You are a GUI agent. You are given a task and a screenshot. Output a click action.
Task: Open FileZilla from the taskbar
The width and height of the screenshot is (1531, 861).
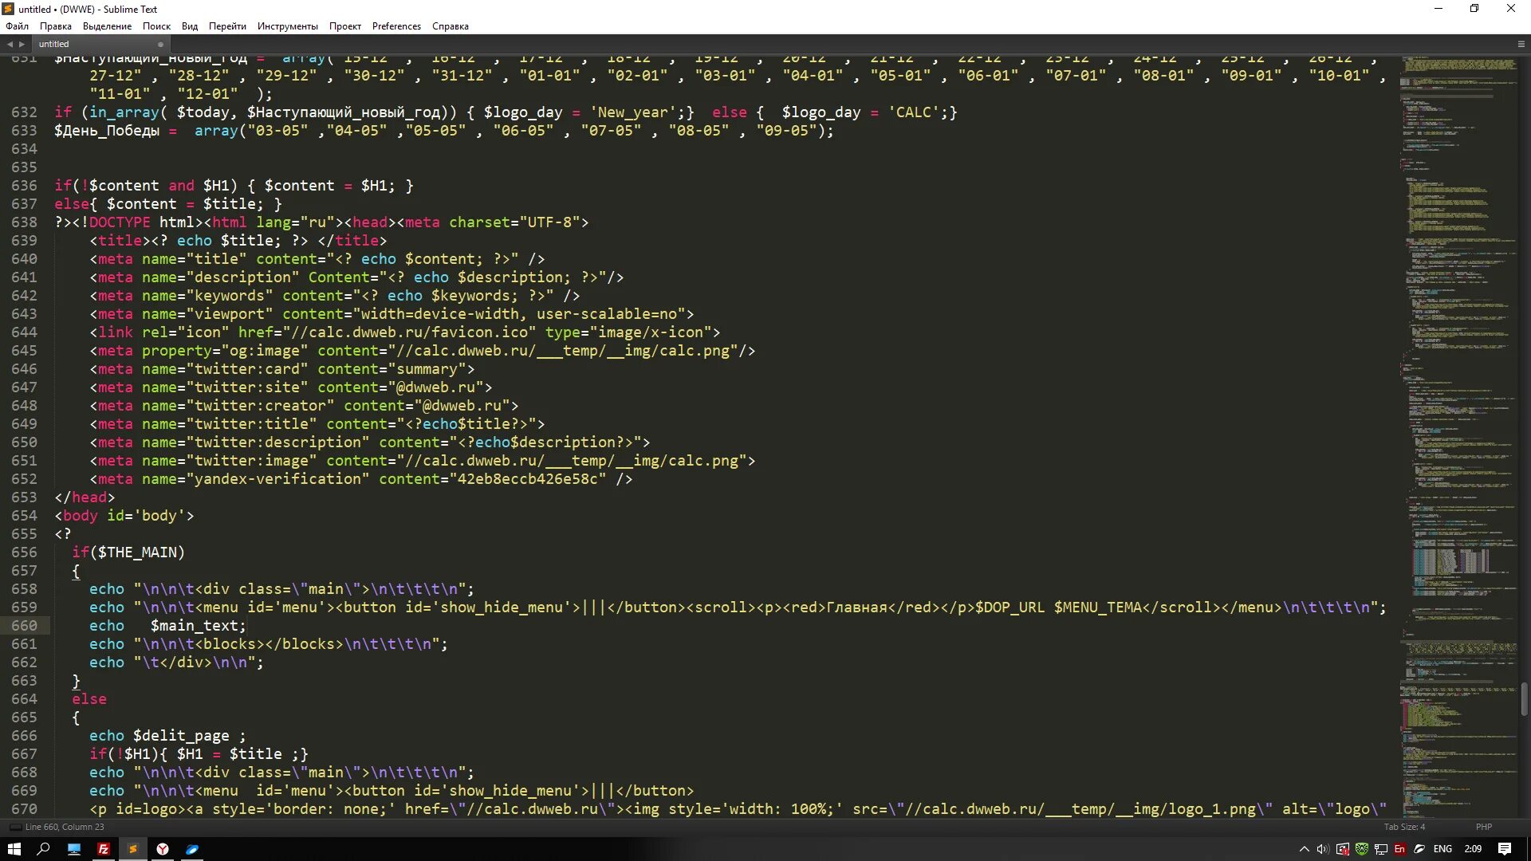104,849
